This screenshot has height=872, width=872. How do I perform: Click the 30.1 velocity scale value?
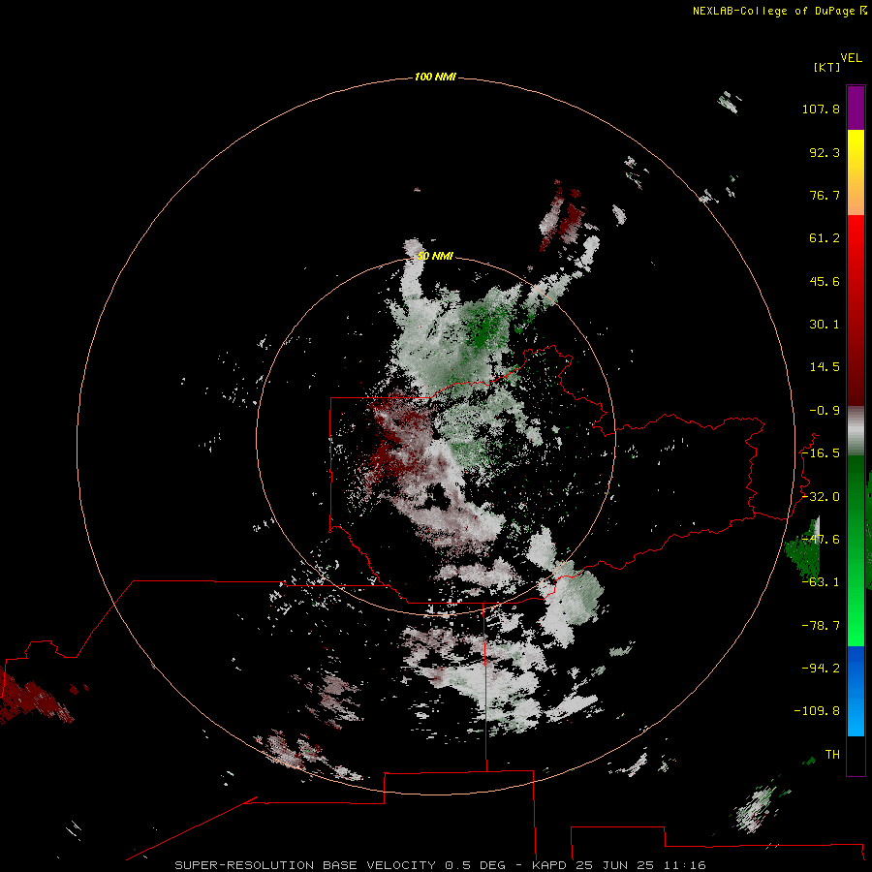tap(825, 325)
